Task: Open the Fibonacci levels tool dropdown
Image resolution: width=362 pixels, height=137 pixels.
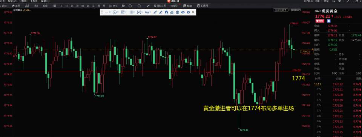Action: pyautogui.click(x=123, y=12)
